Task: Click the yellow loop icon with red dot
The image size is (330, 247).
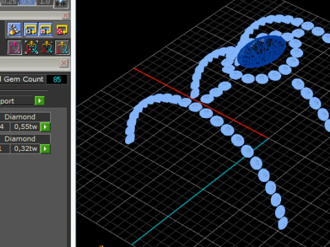Action: point(45,30)
